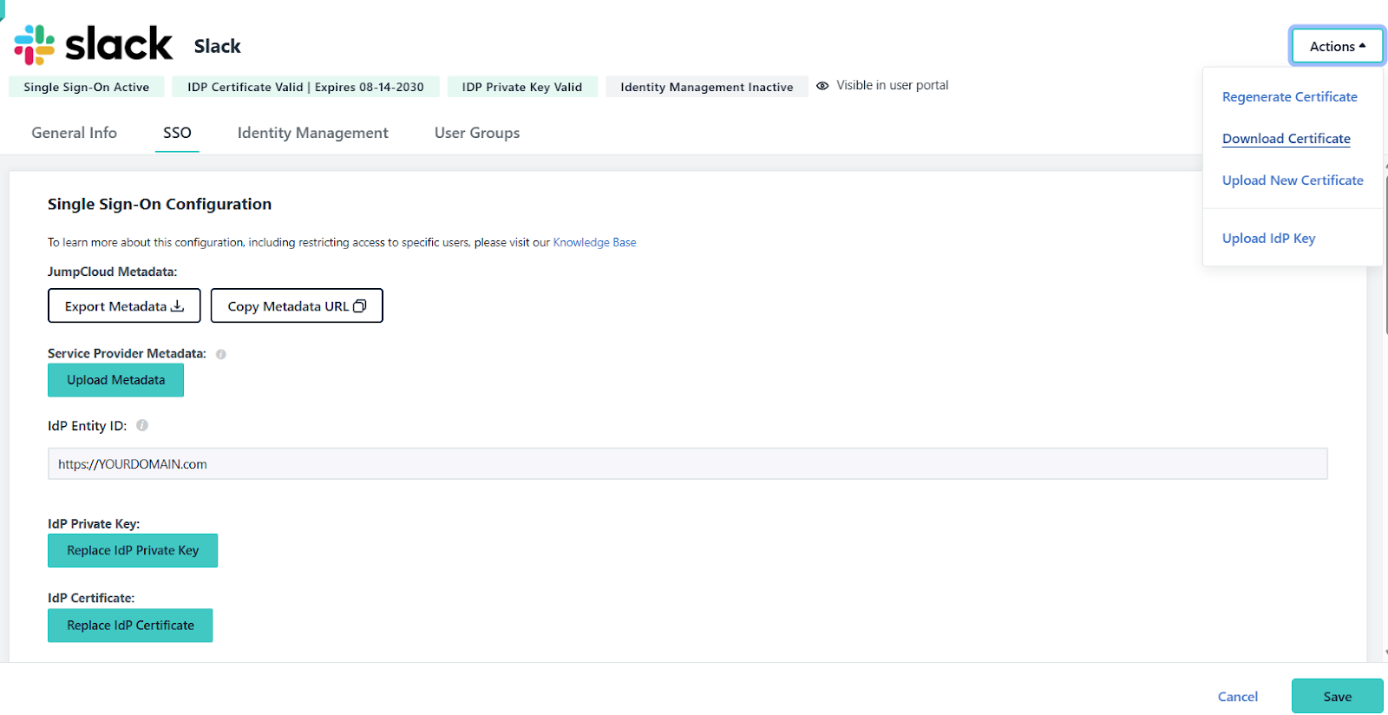Click Replace IdP Private Key button
The height and width of the screenshot is (715, 1388).
tap(133, 550)
